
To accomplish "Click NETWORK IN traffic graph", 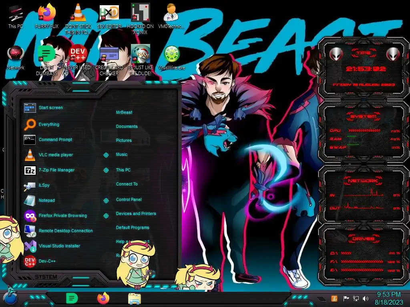I will pyautogui.click(x=364, y=193).
